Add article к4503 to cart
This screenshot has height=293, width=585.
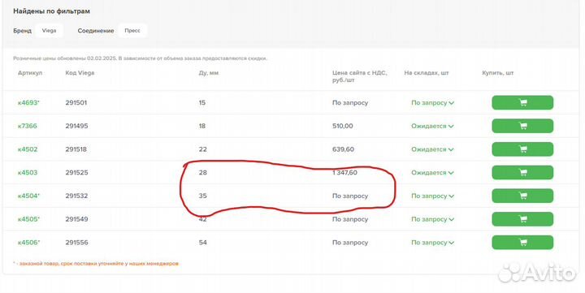click(522, 173)
